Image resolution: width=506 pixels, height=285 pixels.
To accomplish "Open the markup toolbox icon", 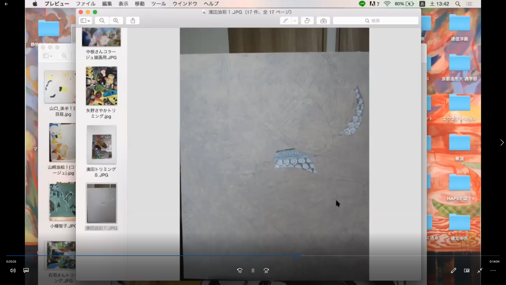I will pyautogui.click(x=323, y=21).
